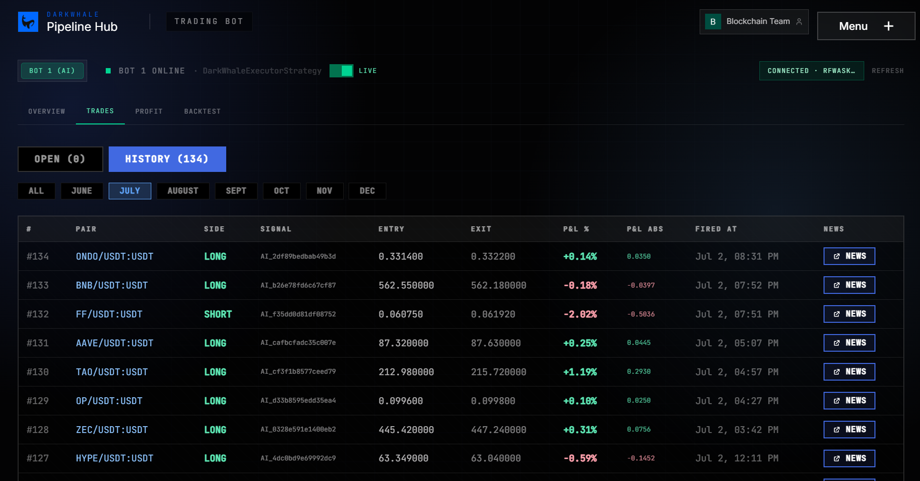Filter trades by AUGUST

183,191
